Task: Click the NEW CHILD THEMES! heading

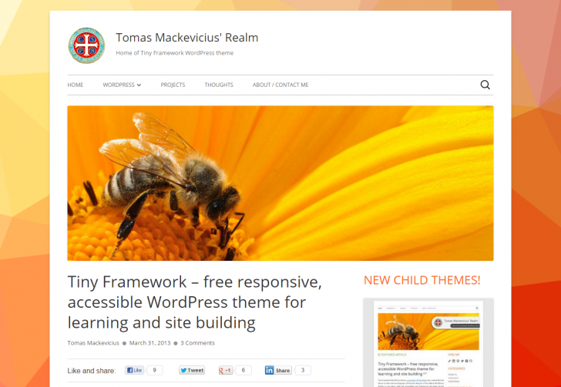Action: point(422,280)
